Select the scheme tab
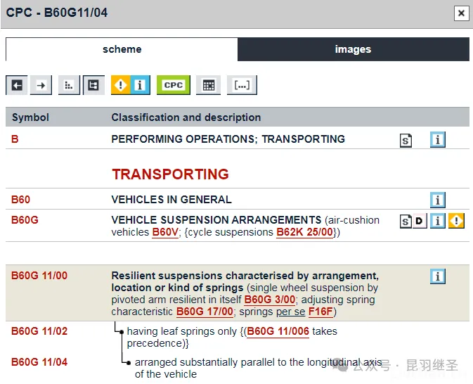The height and width of the screenshot is (384, 473). 122,49
